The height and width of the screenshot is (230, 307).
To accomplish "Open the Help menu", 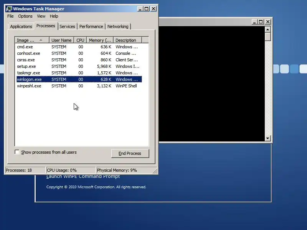I will [x=54, y=16].
